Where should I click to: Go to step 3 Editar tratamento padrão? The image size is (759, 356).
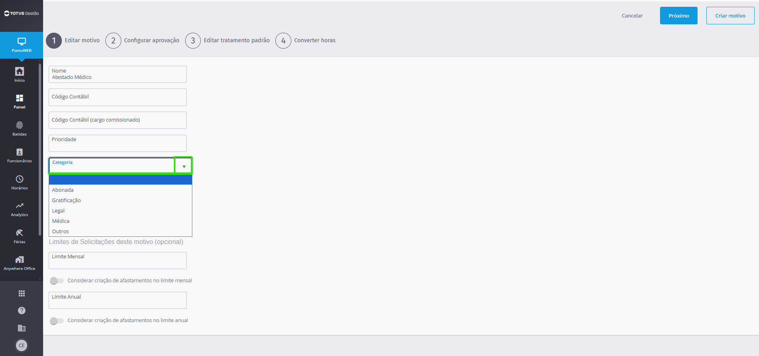click(x=227, y=40)
